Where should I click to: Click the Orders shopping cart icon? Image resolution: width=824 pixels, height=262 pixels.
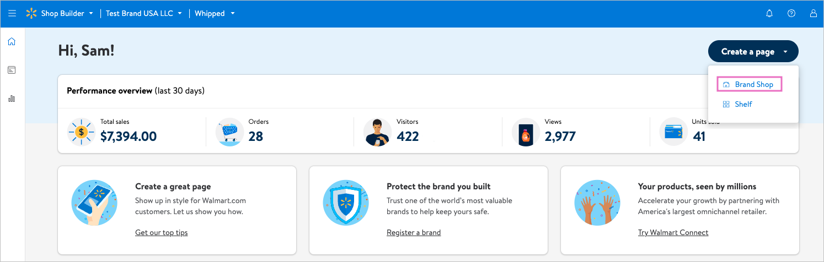[x=229, y=132]
